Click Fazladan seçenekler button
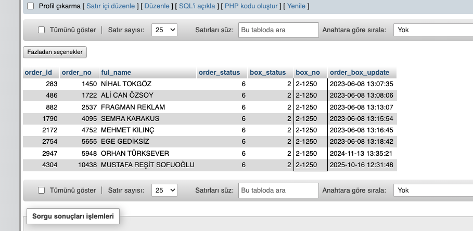Viewport: 473px width, 231px height. coord(55,52)
